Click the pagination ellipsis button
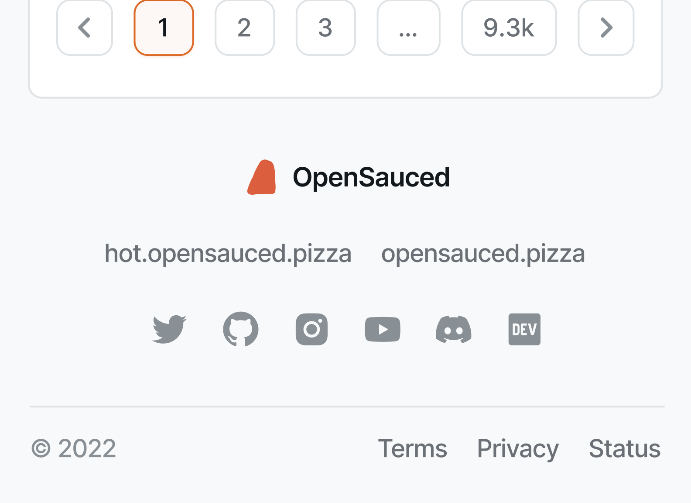 click(x=408, y=28)
